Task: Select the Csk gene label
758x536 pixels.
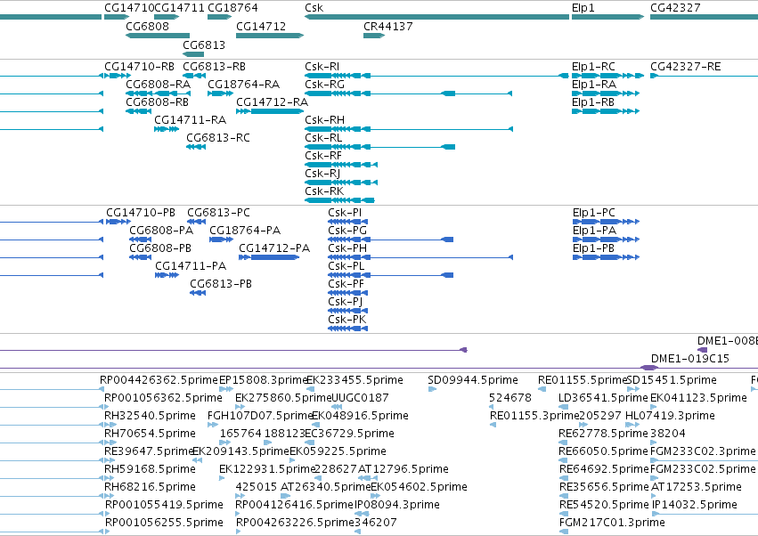Action: point(314,8)
